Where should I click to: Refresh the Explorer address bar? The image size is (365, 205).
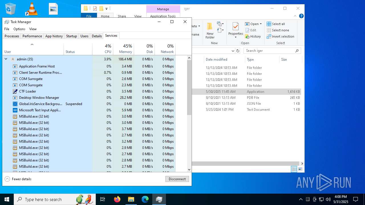pos(238,51)
